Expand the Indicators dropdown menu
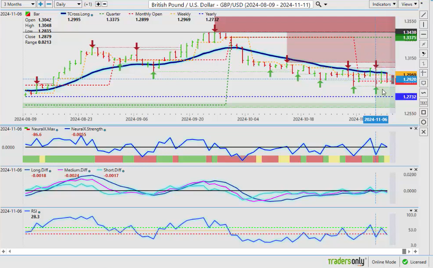Viewport: 433px width, 268px height. coord(384,4)
